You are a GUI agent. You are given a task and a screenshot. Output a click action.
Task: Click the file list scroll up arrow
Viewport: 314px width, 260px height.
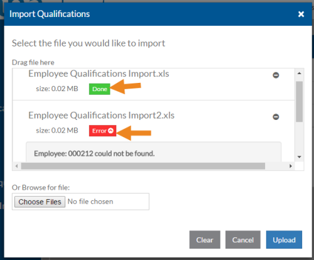[x=300, y=73]
